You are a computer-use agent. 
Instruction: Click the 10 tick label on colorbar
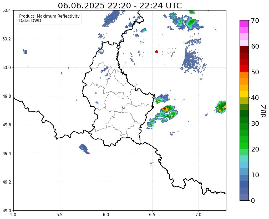pyautogui.click(x=255, y=175)
